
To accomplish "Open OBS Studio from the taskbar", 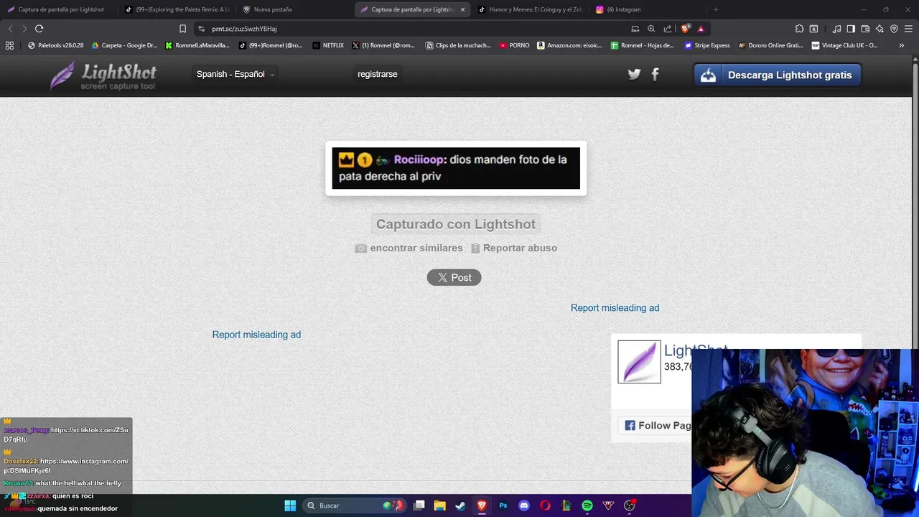I will 630,506.
